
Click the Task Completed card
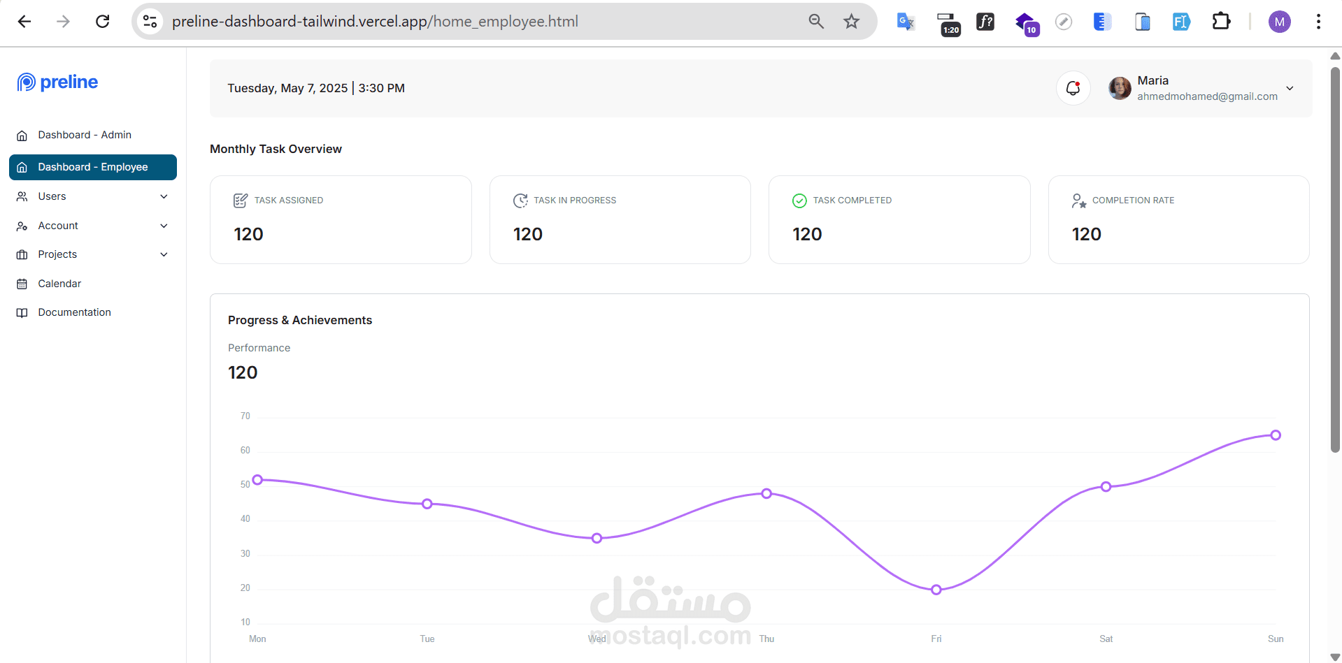(899, 219)
